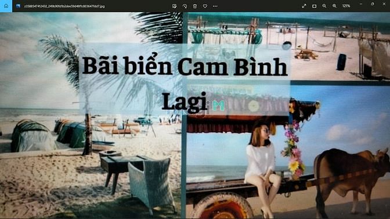
Task: Click the zoom percentage value
Action: [x=346, y=6]
